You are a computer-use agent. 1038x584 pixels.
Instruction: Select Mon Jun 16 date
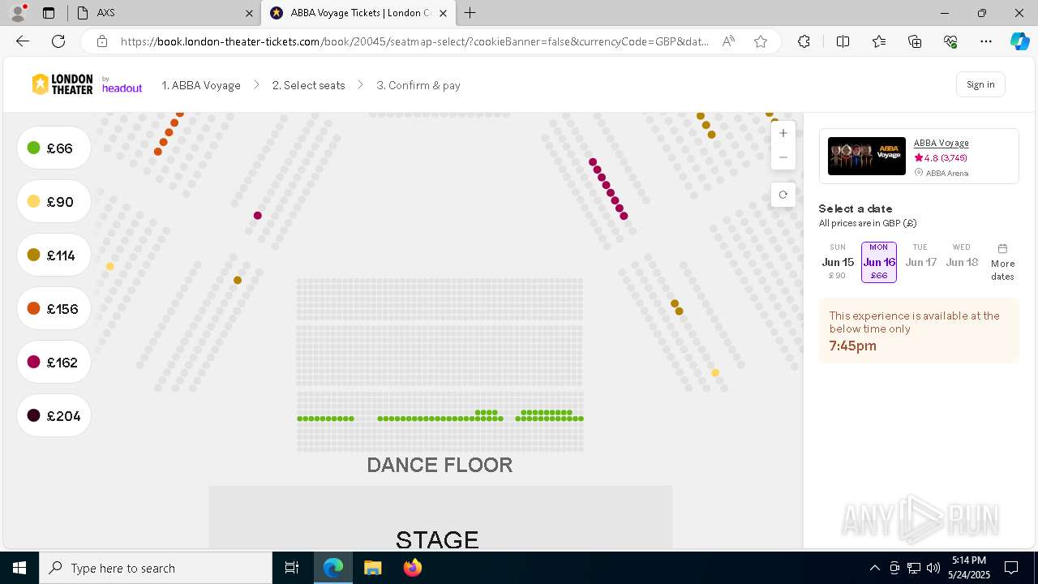click(879, 262)
